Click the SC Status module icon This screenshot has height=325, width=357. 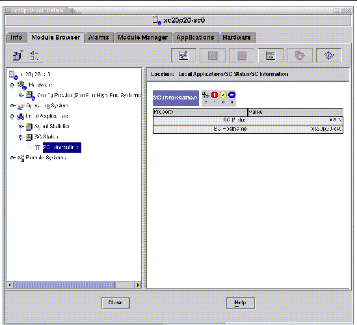(29, 137)
